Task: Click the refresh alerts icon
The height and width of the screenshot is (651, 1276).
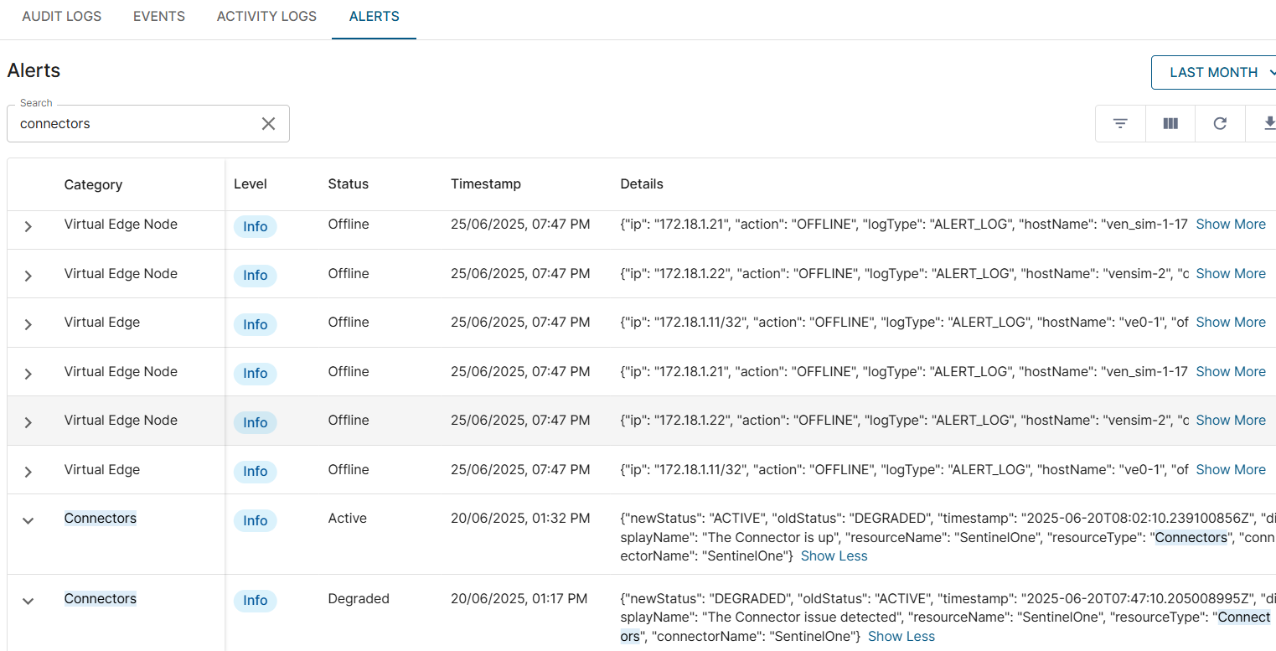Action: click(1220, 123)
